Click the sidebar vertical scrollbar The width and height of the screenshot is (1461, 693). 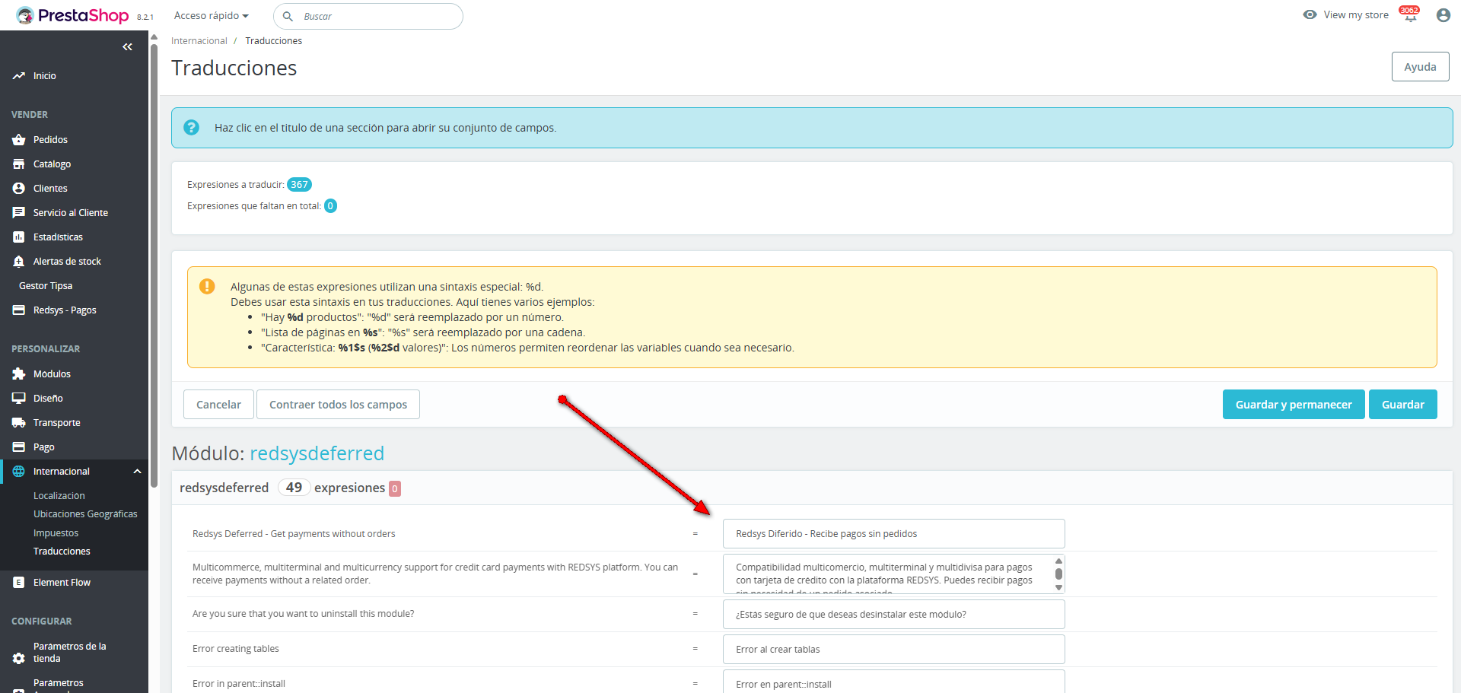click(x=154, y=266)
